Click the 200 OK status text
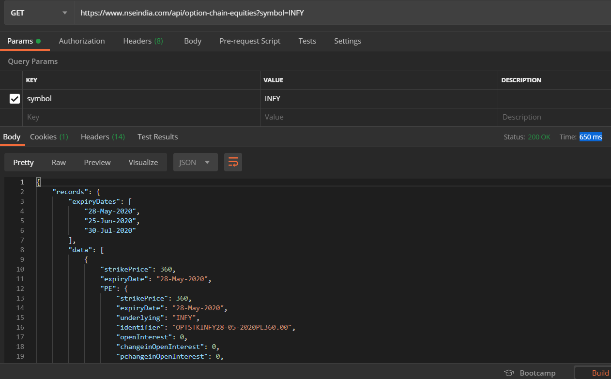 (539, 137)
